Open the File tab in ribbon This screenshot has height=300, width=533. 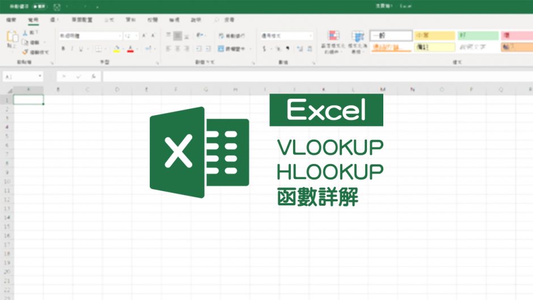pos(11,19)
